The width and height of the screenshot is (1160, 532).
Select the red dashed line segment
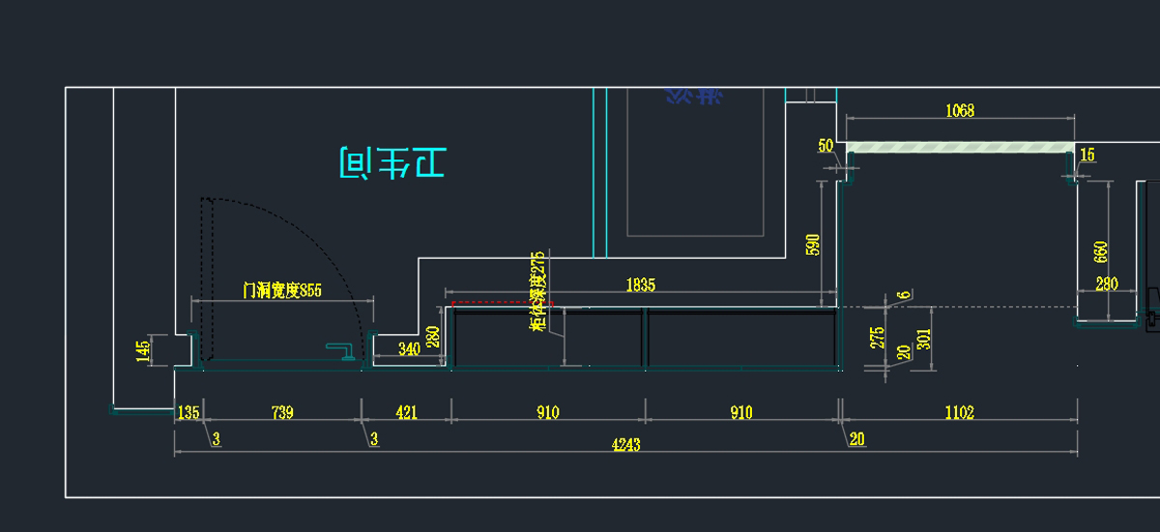[x=502, y=302]
